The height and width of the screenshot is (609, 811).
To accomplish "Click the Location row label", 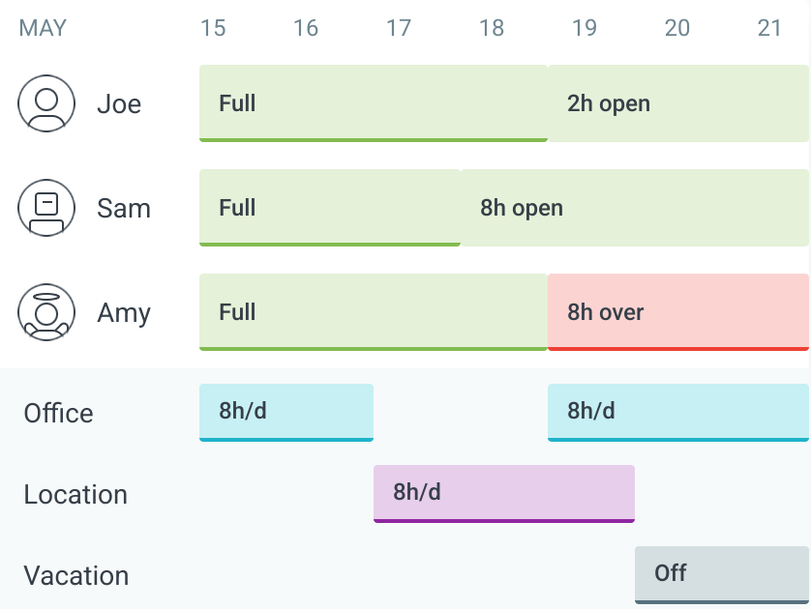I will [x=75, y=494].
